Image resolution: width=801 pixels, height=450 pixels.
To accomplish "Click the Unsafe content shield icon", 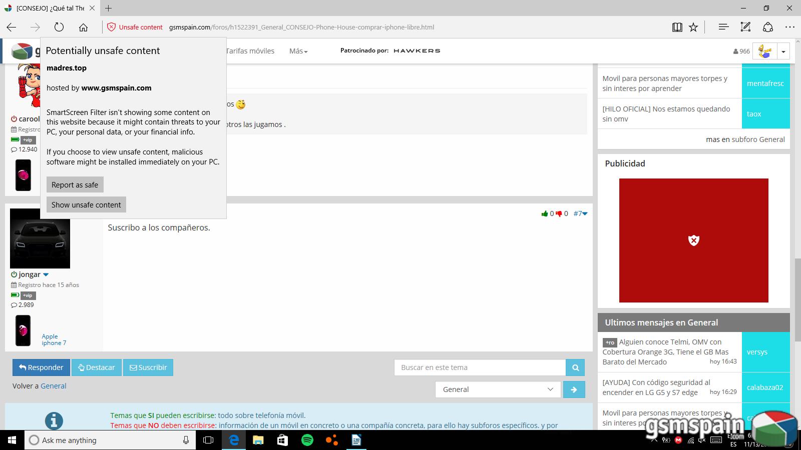I will 112,27.
